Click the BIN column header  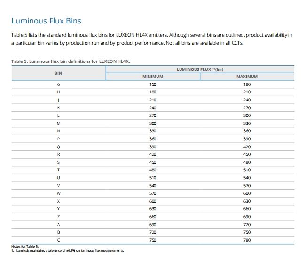tap(58, 73)
